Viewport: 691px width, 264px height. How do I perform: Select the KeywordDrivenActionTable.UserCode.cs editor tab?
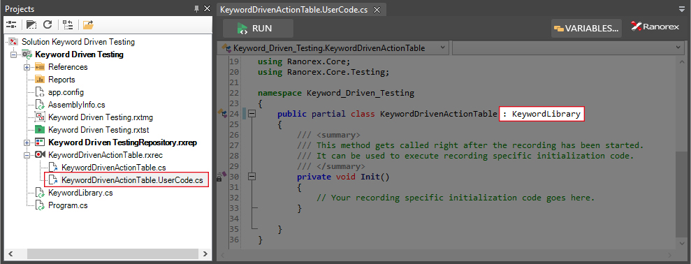coord(295,9)
